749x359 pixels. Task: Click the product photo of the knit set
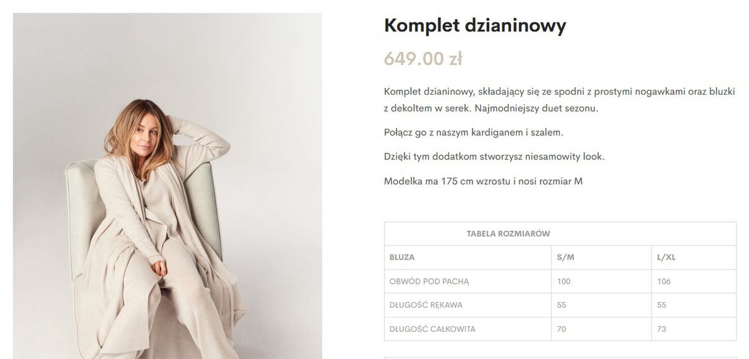(x=168, y=186)
